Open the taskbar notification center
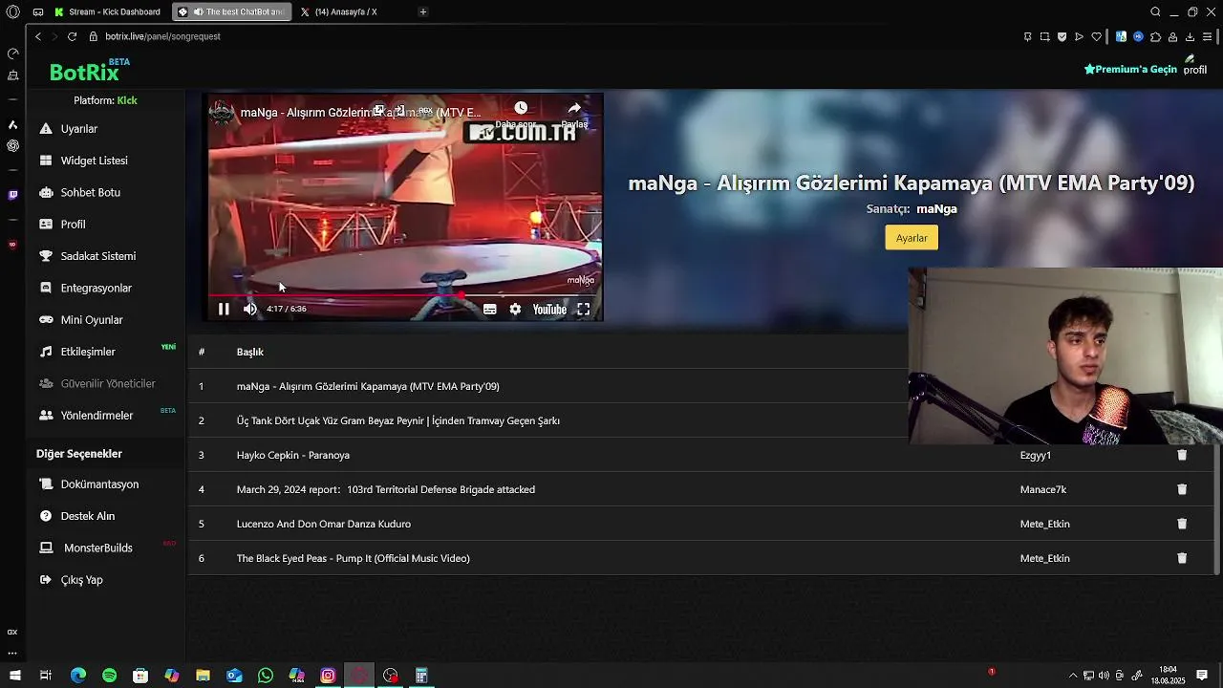This screenshot has height=688, width=1223. tap(1202, 676)
